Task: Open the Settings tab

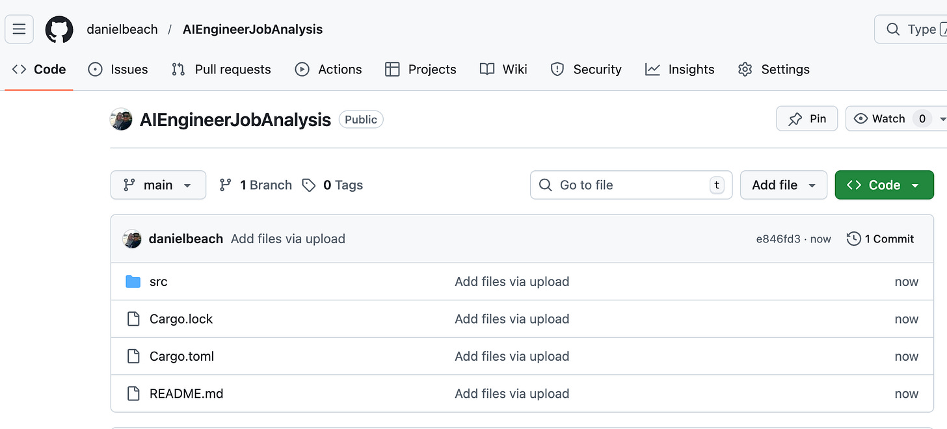Action: point(774,70)
